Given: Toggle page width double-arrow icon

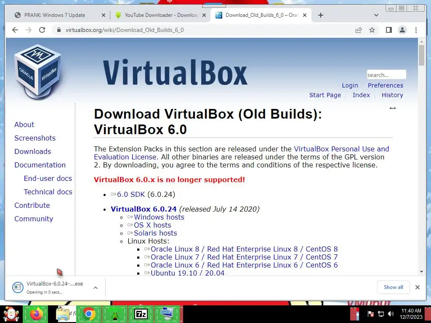Looking at the screenshot, I should click(x=393, y=108).
